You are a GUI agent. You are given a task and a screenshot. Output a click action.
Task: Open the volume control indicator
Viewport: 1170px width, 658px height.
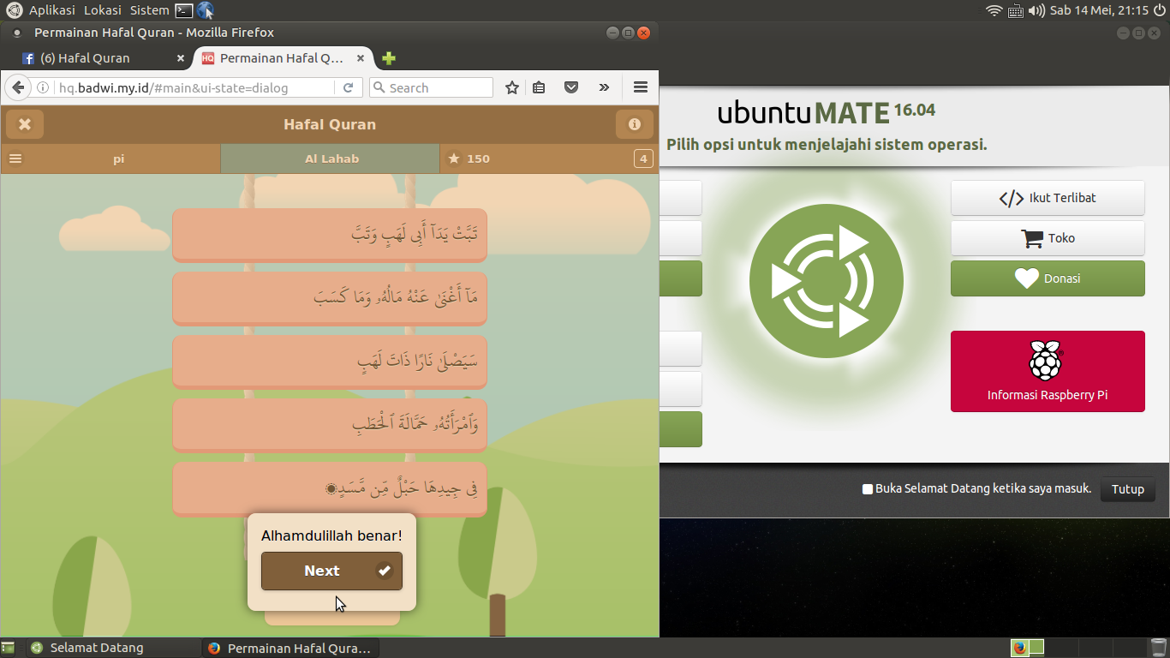tap(1036, 10)
